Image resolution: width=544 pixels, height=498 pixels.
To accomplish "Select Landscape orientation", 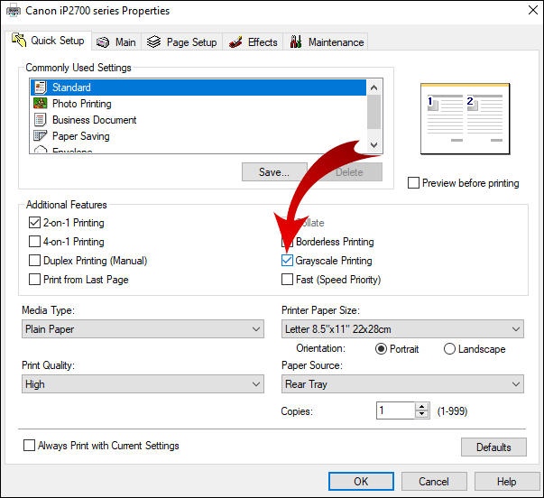I will point(449,349).
